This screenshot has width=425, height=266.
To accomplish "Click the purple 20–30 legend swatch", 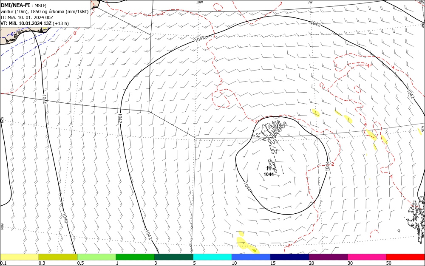I will 328,257.
